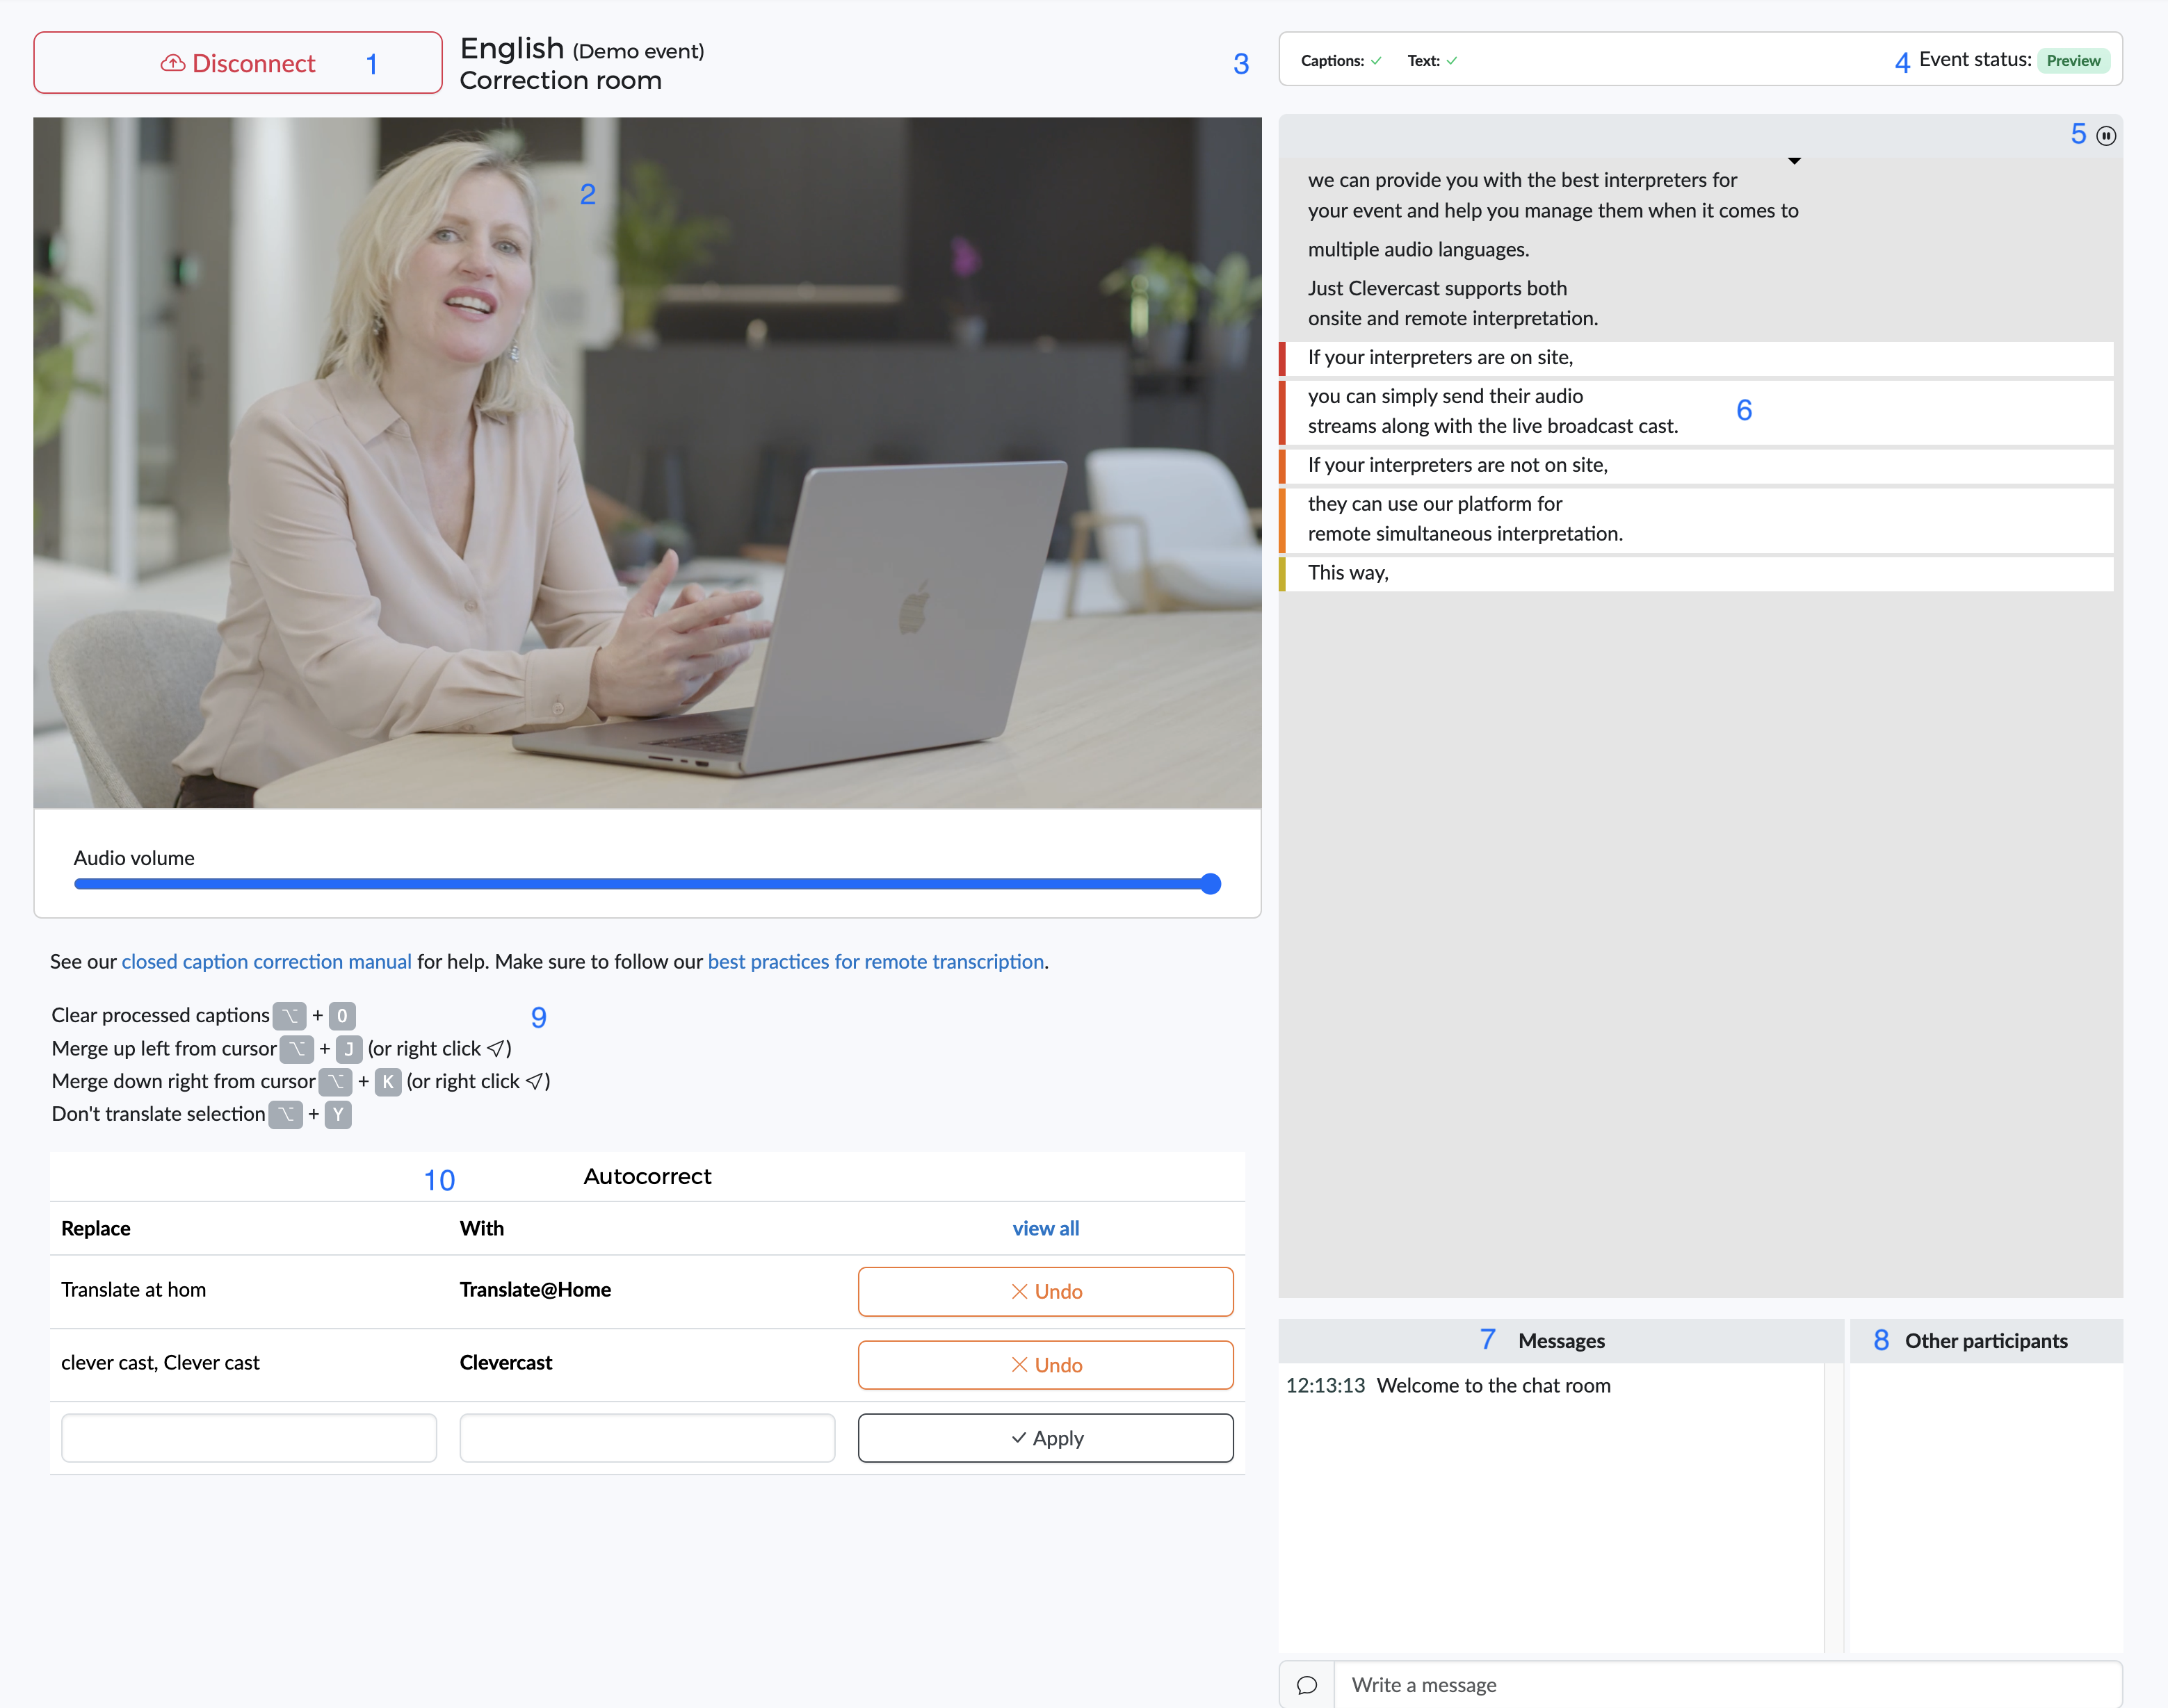Click the 'English (Demo event)' room title
The width and height of the screenshot is (2168, 1708).
[x=582, y=48]
